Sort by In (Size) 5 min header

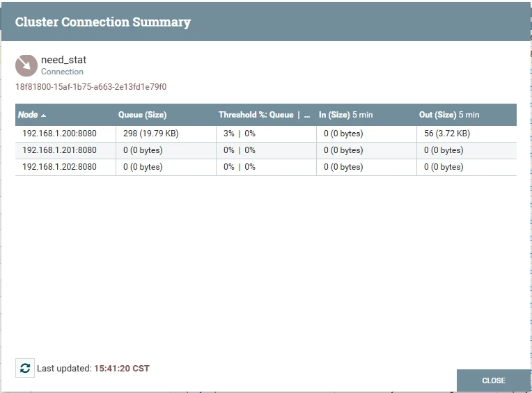(346, 115)
